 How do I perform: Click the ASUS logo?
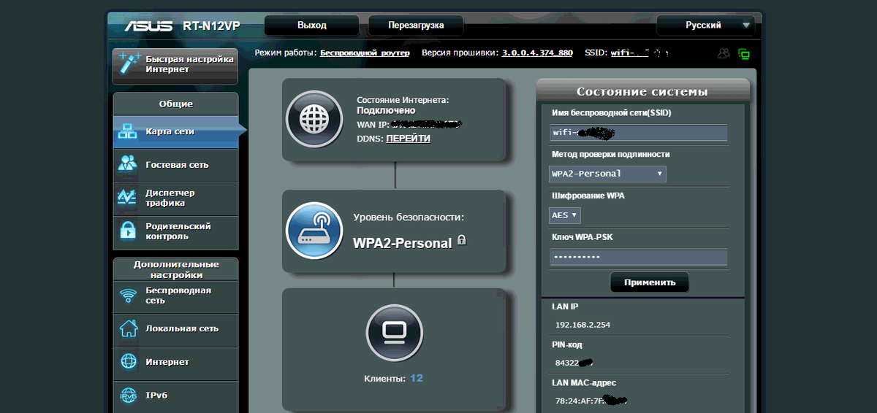coord(148,26)
